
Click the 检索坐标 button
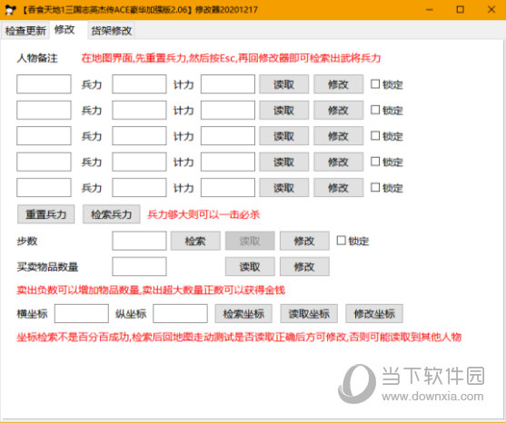[243, 313]
